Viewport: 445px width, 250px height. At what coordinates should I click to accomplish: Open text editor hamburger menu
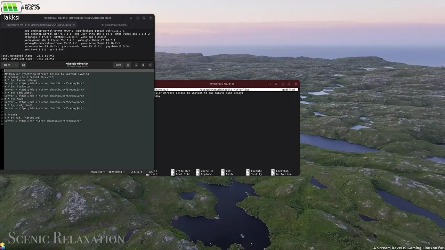(128, 65)
